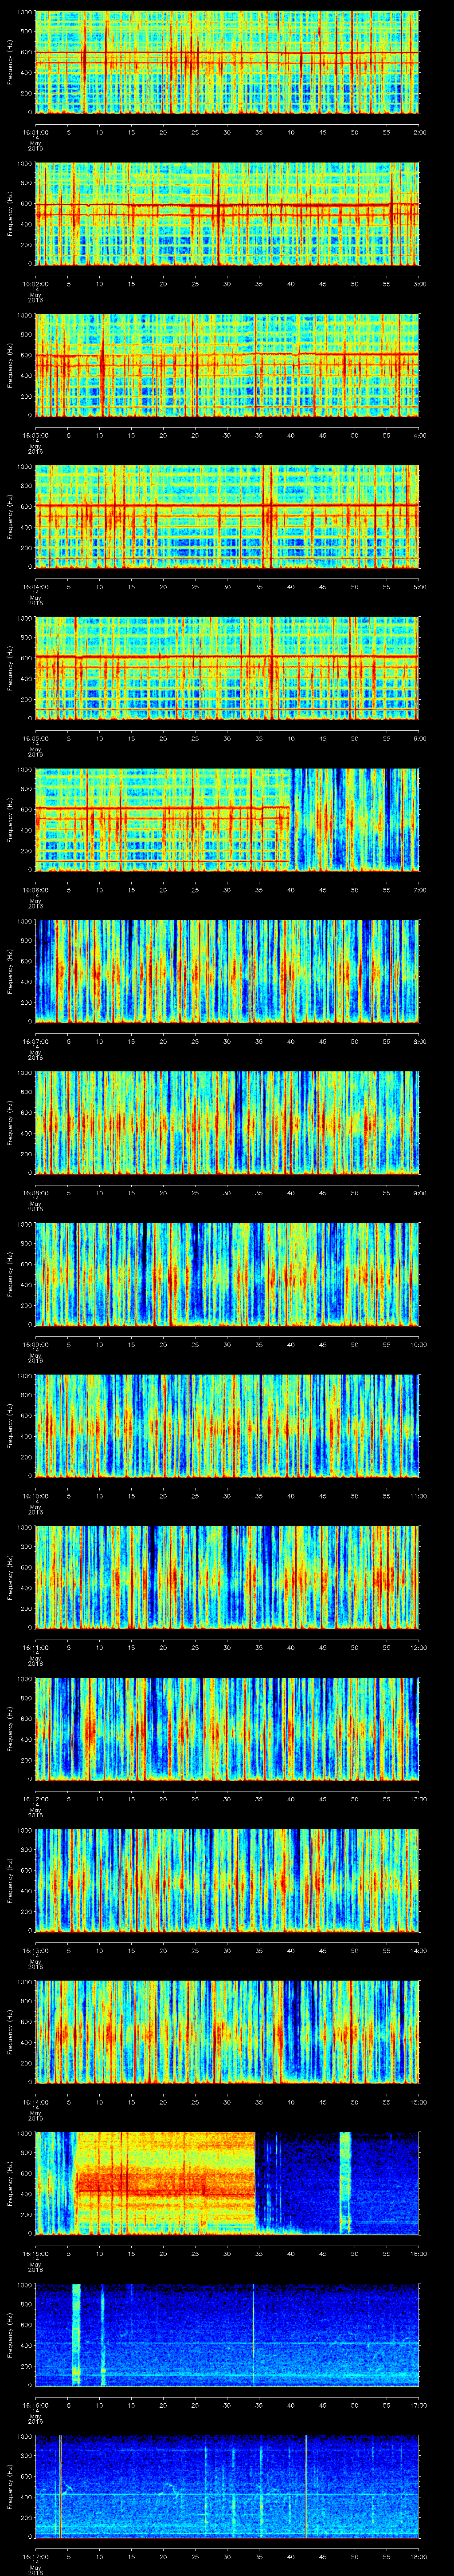Click the 16:02:00 start time label
The height and width of the screenshot is (2576, 454).
[x=36, y=284]
